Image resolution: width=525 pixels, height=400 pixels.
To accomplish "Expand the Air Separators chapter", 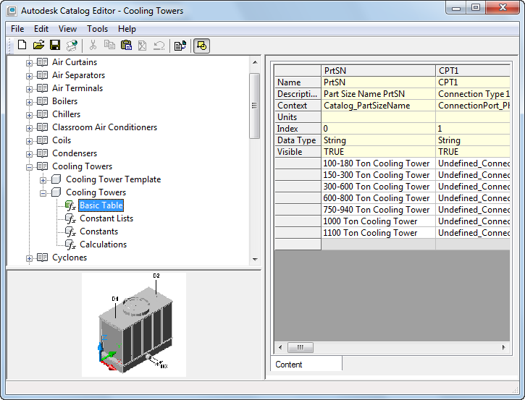I will point(29,76).
